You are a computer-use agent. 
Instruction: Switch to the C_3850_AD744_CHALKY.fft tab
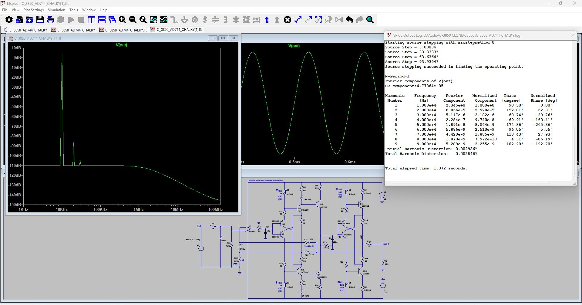pyautogui.click(x=123, y=30)
